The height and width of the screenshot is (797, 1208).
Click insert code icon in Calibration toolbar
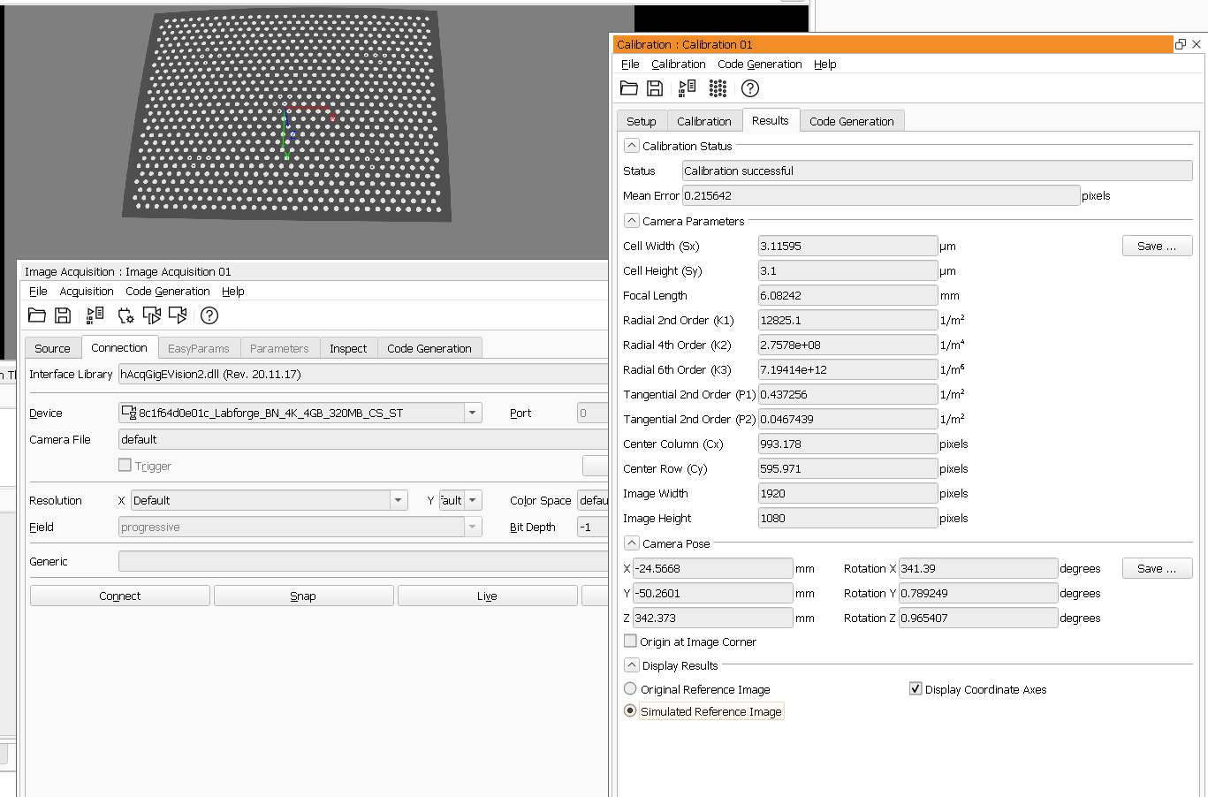point(687,88)
